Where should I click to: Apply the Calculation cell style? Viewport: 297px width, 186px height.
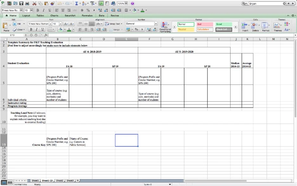205,29
